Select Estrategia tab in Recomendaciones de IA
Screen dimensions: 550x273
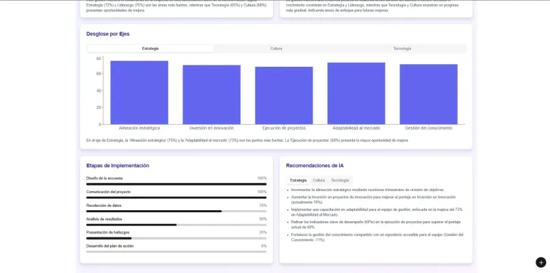(x=298, y=180)
